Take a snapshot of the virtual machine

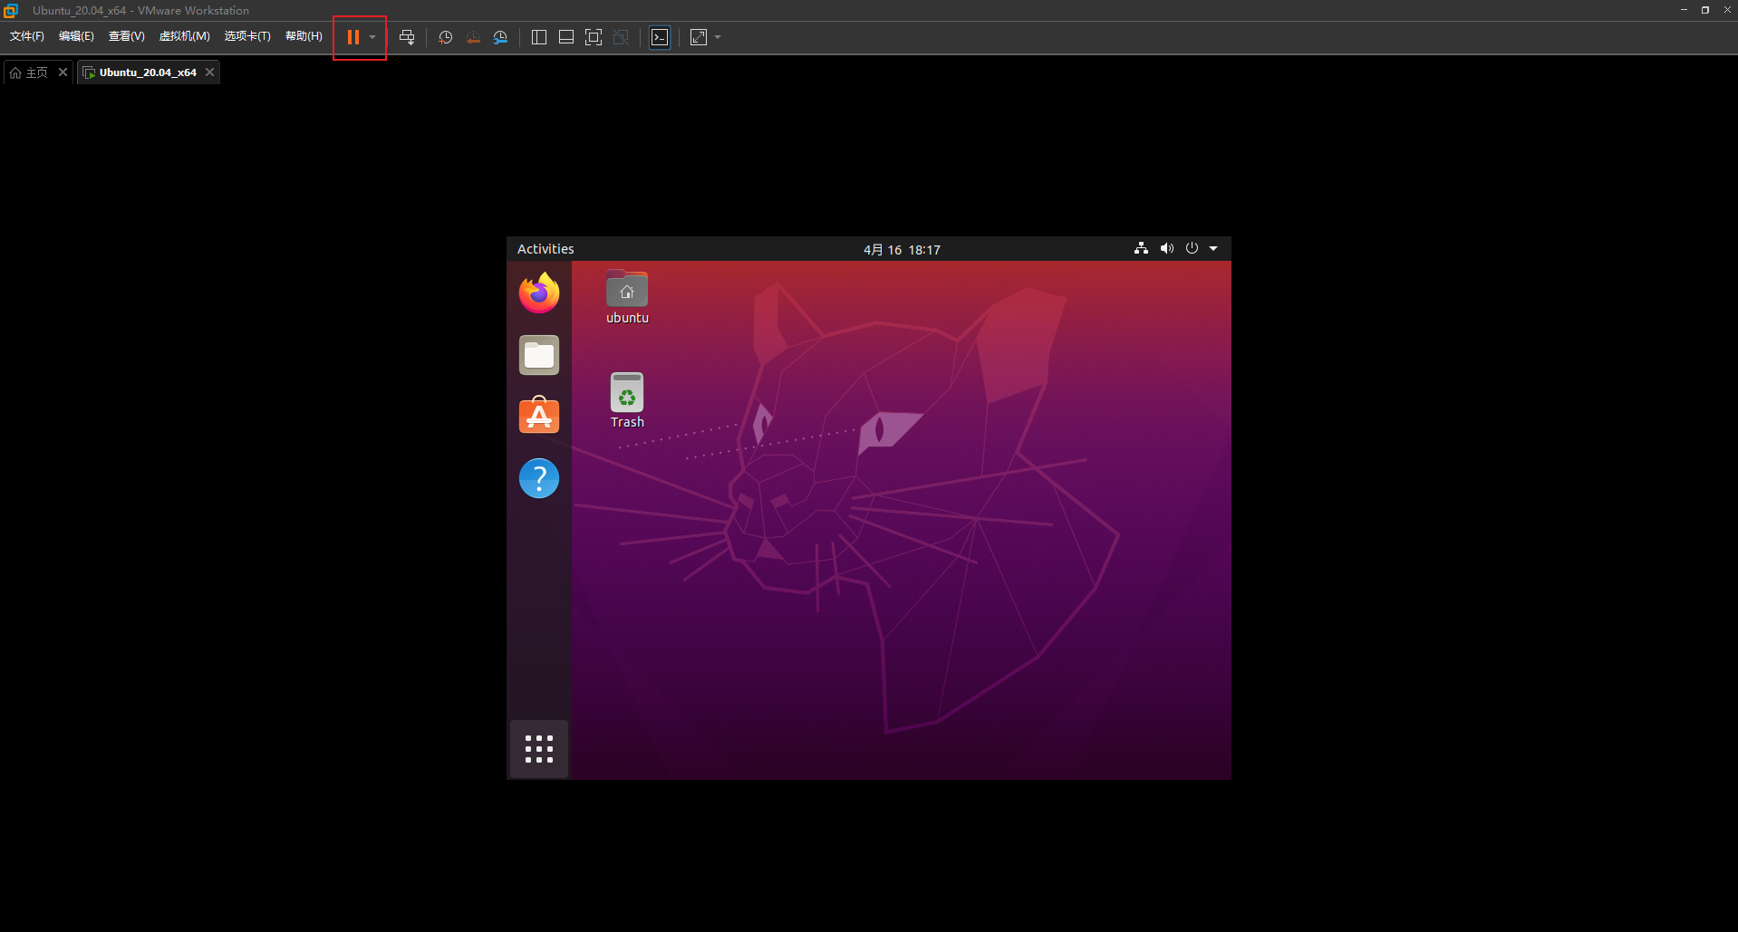coord(446,37)
